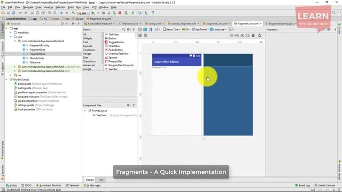This screenshot has height=192, width=342.
Task: Open Component Tree gear settings
Action: (128, 105)
